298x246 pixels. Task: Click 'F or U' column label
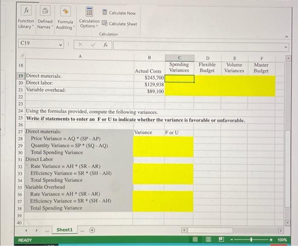tap(172, 133)
